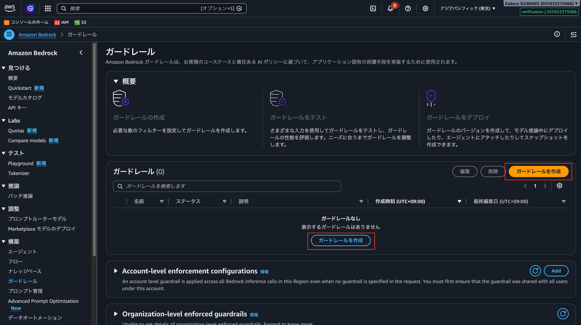
Task: Click the create guardrail overview icon
Action: [x=121, y=98]
